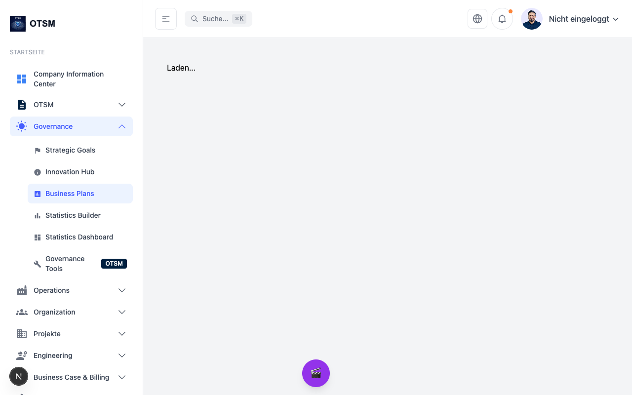The width and height of the screenshot is (632, 395).
Task: Click the Projekte building icon
Action: tap(22, 334)
